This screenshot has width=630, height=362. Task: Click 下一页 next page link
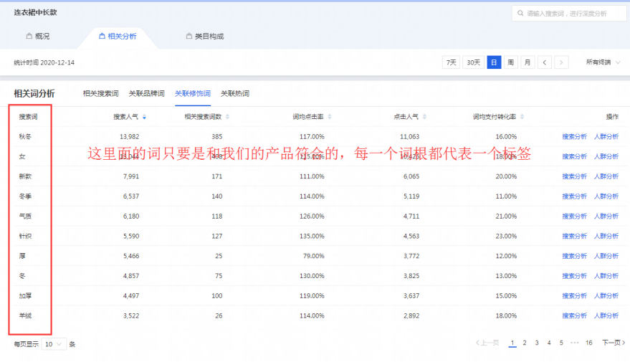point(614,343)
